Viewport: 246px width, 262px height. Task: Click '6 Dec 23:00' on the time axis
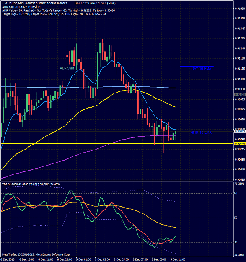[65, 259]
